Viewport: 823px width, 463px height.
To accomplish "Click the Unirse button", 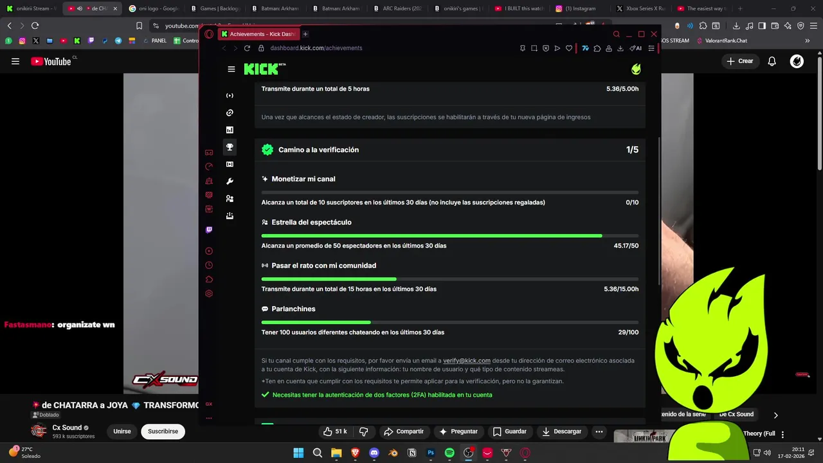I will (122, 431).
